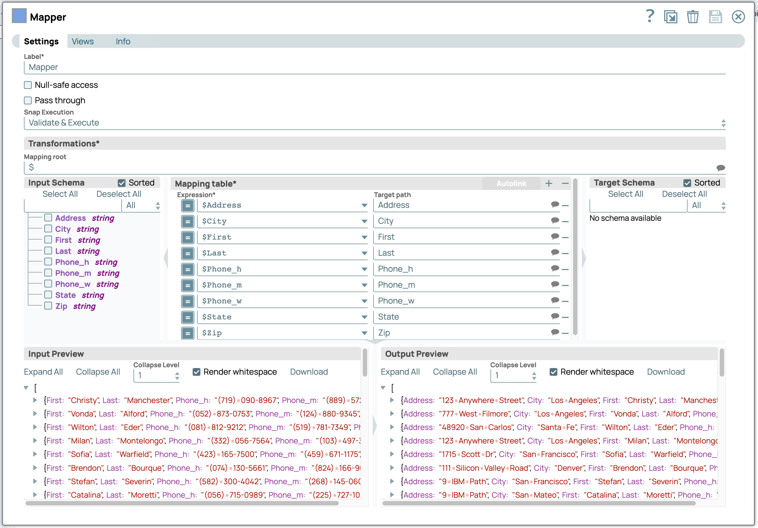Click Download in Output Preview
Viewport: 758px width, 528px height.
(665, 372)
